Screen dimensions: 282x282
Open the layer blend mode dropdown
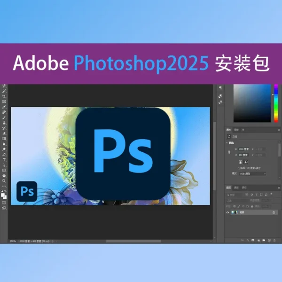(x=237, y=201)
